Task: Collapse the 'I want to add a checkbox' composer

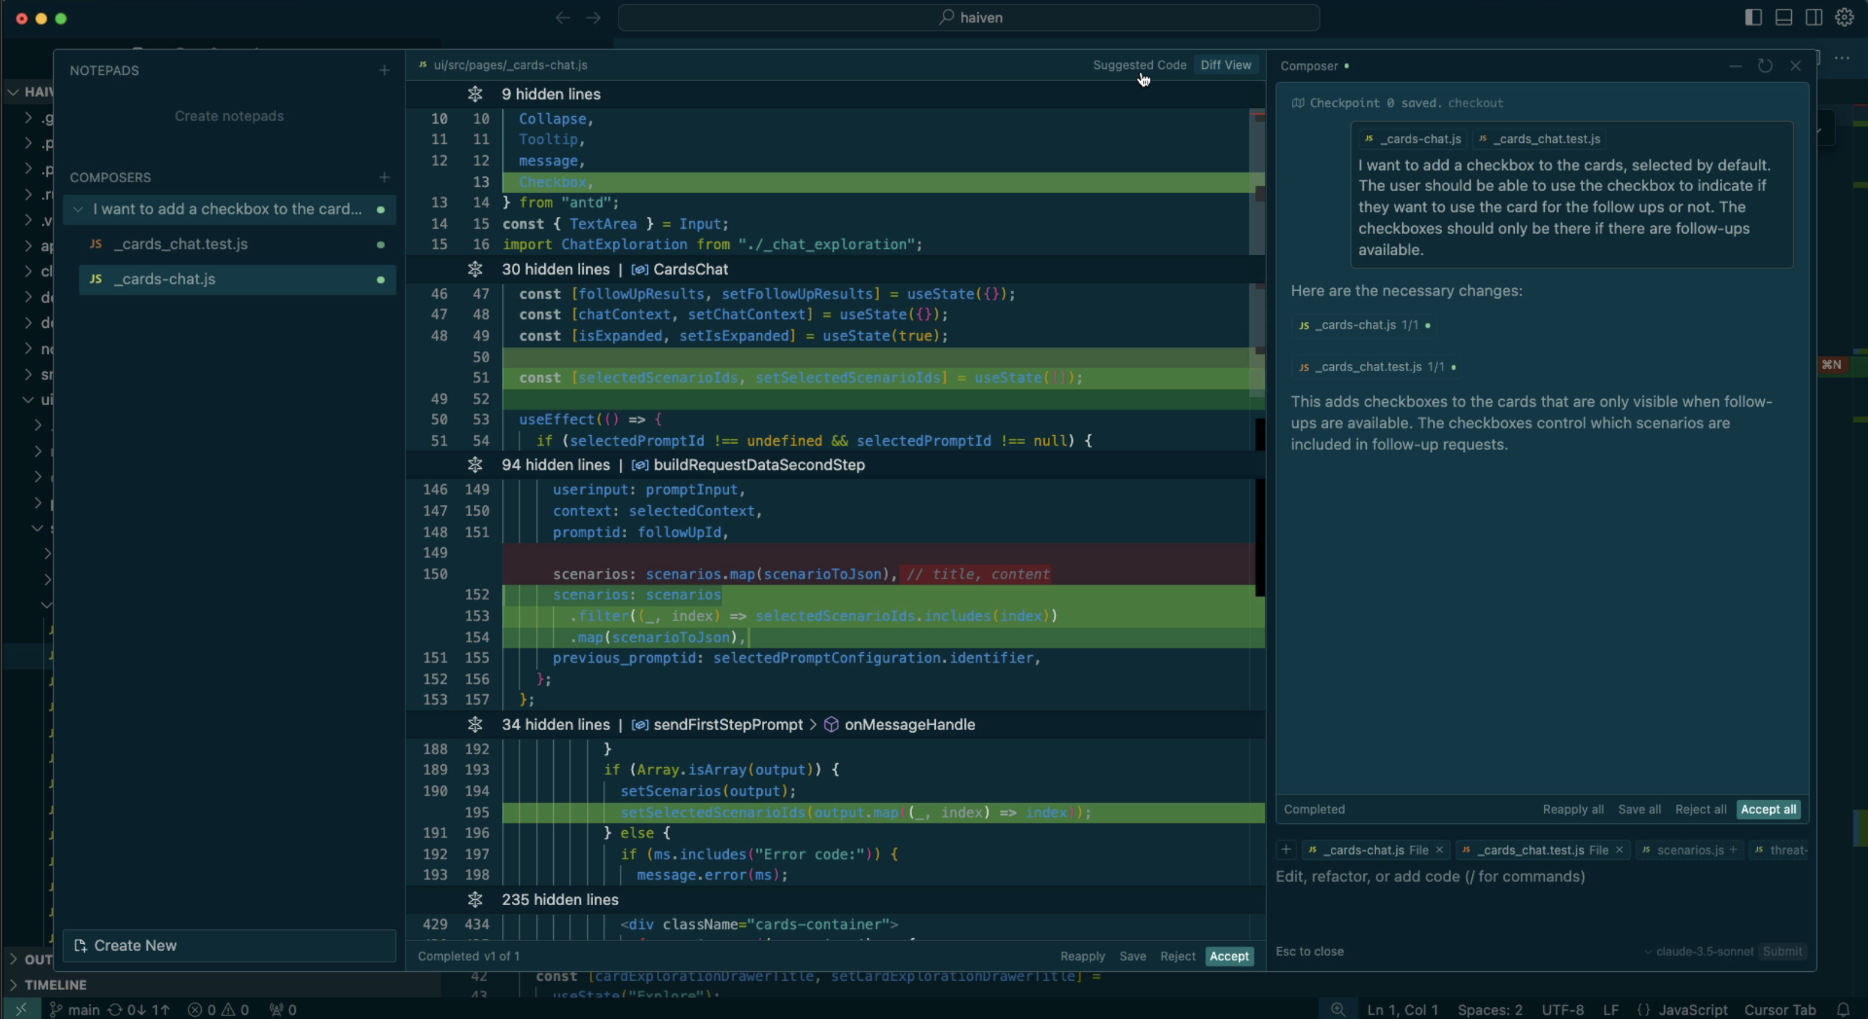Action: (78, 209)
